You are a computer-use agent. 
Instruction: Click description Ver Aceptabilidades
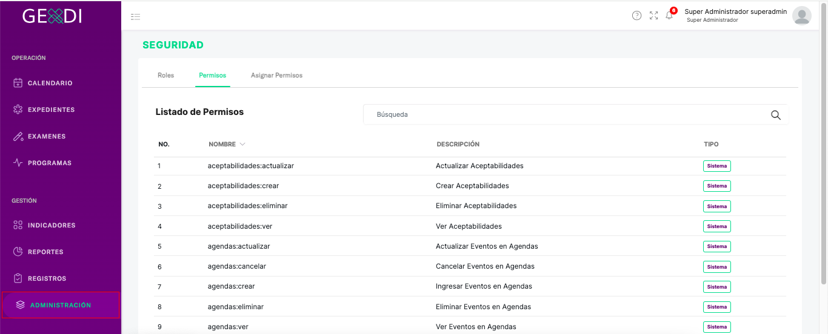[x=469, y=226]
